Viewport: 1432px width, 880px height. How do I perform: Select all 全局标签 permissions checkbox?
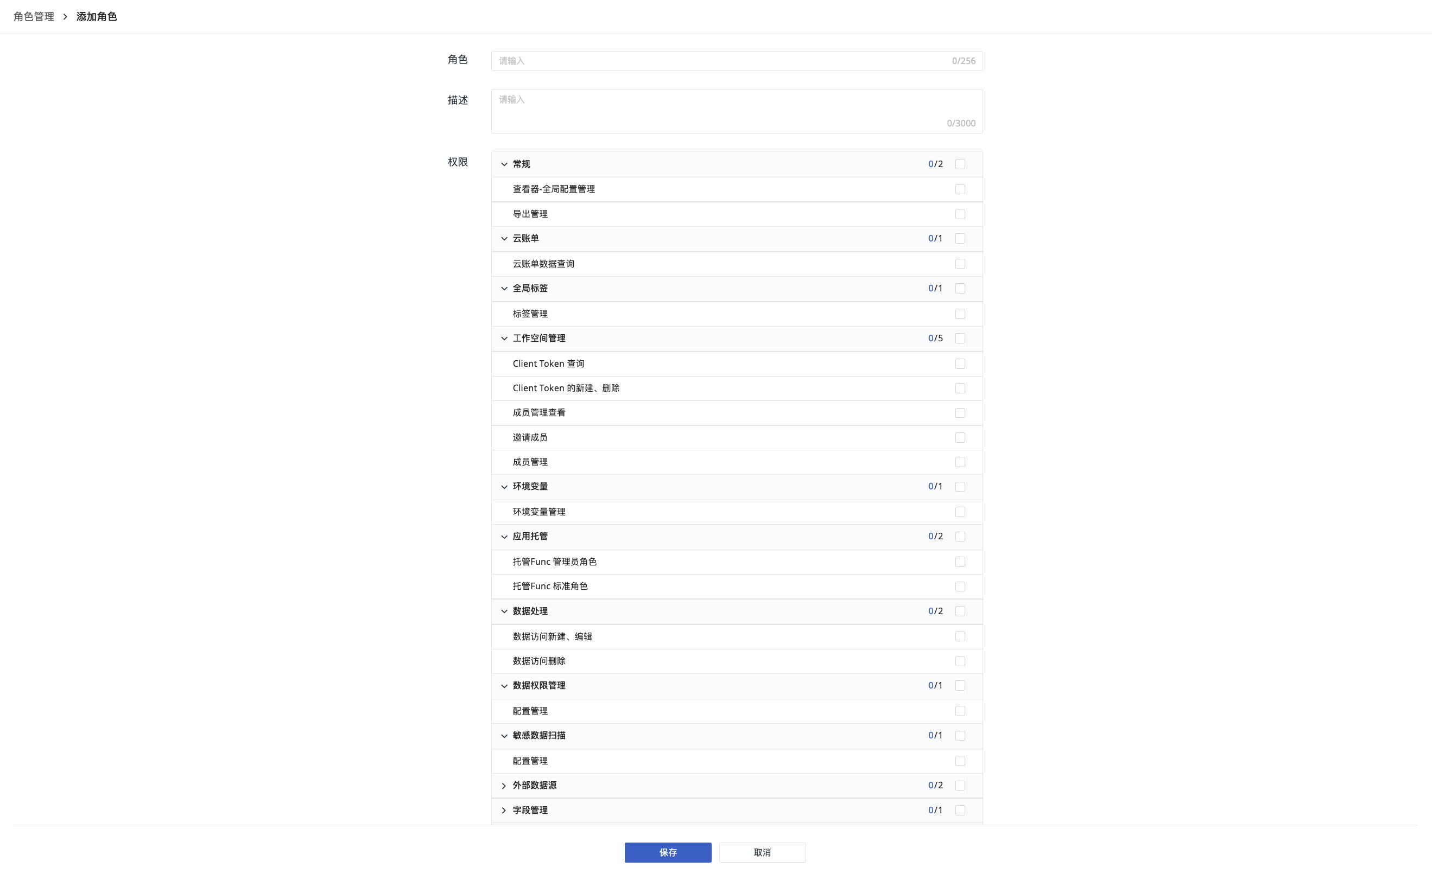[960, 289]
